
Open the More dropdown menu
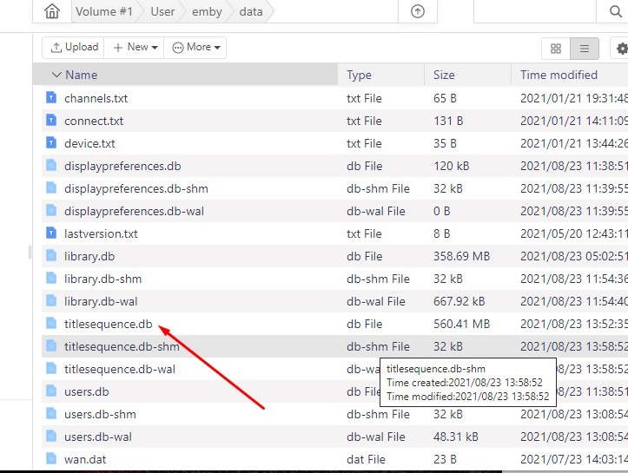point(195,47)
